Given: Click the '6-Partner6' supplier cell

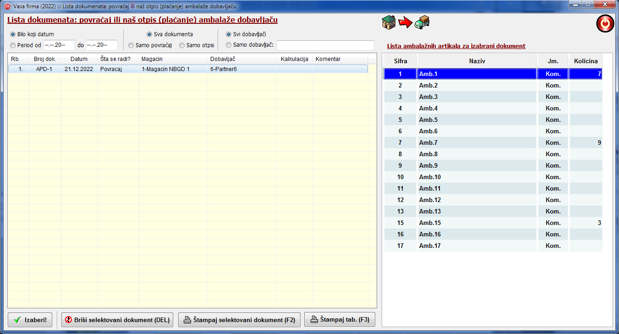Looking at the screenshot, I should (242, 69).
